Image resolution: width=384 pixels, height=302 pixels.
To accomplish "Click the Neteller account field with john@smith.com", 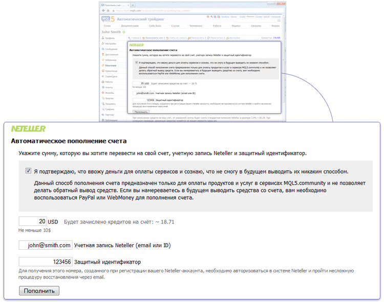I will 46,245.
